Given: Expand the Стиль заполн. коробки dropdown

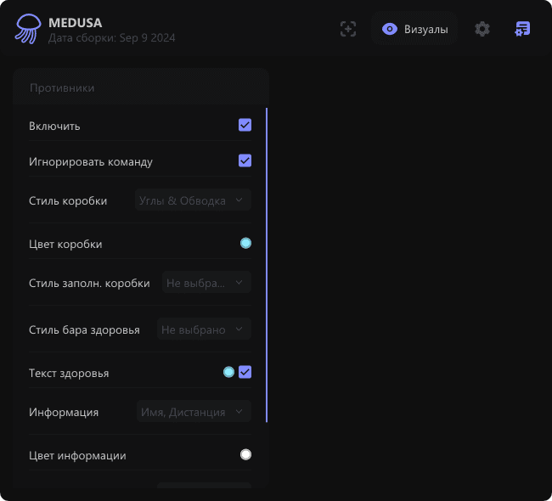Looking at the screenshot, I should click(x=206, y=283).
